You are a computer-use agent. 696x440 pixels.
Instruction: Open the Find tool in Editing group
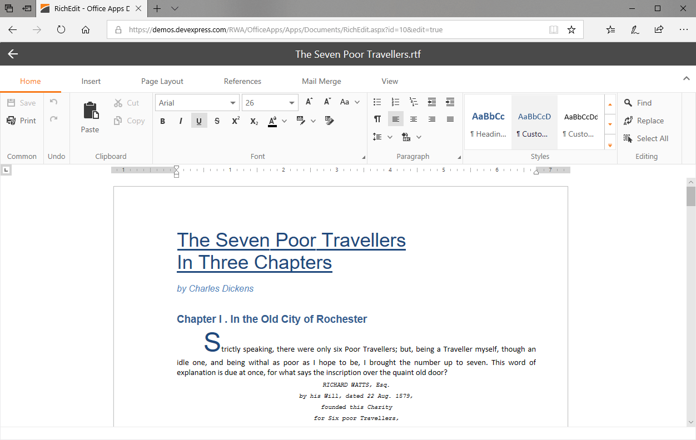(638, 103)
